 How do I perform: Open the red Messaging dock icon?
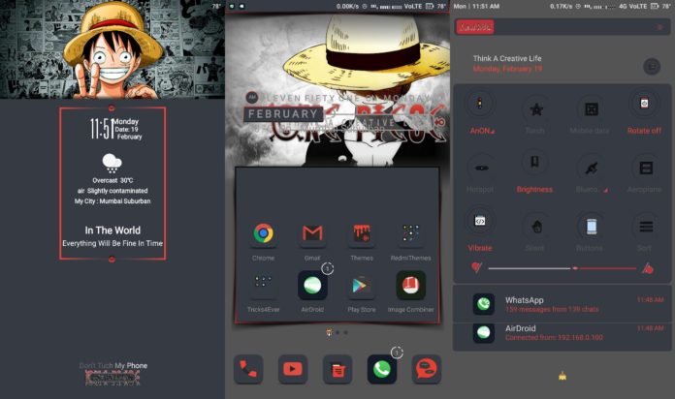pos(426,369)
